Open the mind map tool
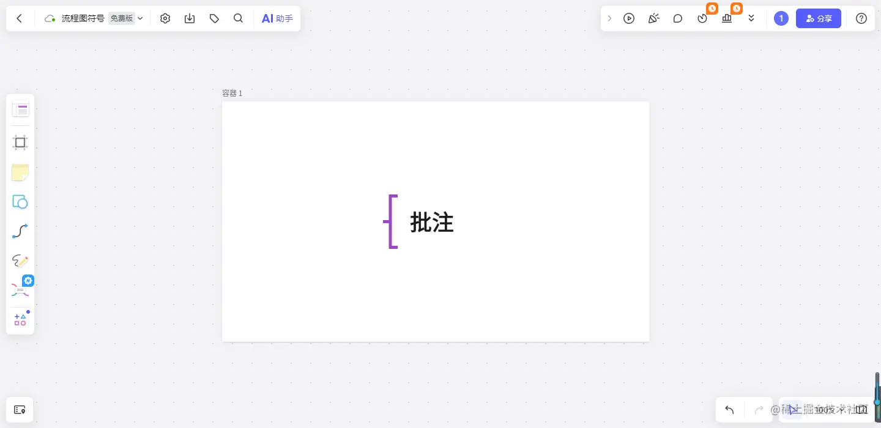881x428 pixels. pos(20,289)
